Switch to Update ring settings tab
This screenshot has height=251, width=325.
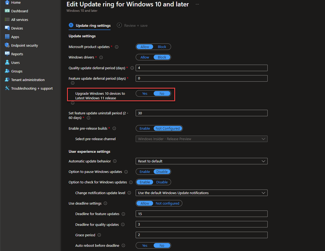pyautogui.click(x=89, y=25)
